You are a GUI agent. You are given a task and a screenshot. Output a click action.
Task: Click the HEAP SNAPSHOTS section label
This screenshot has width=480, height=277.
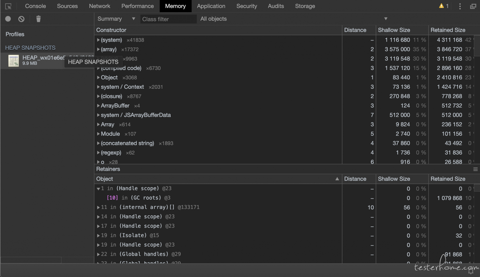30,48
